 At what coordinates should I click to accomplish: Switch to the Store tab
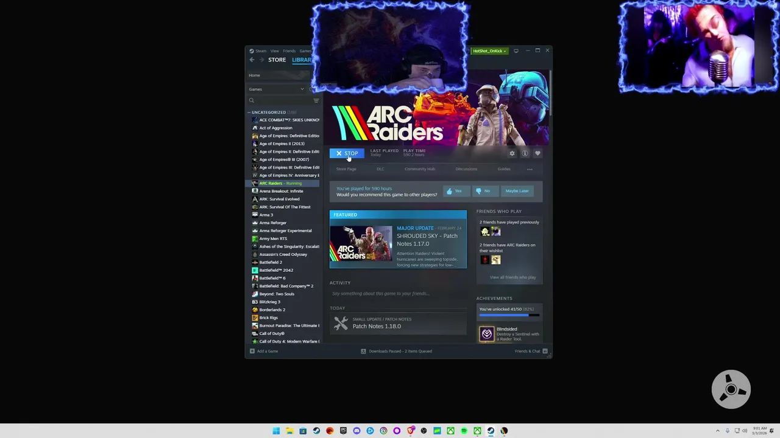pyautogui.click(x=277, y=60)
